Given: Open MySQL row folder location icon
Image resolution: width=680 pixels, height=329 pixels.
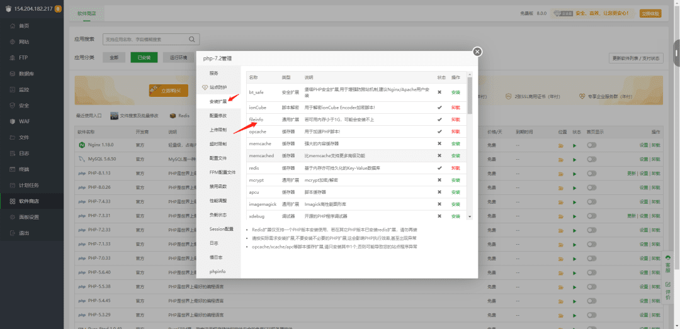Looking at the screenshot, I should pyautogui.click(x=561, y=160).
